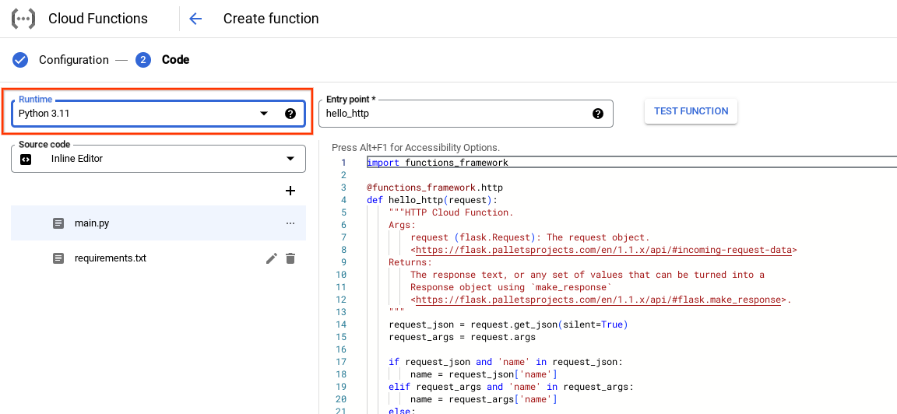897x414 pixels.
Task: Click the Inline Editor code icon
Action: pos(26,159)
